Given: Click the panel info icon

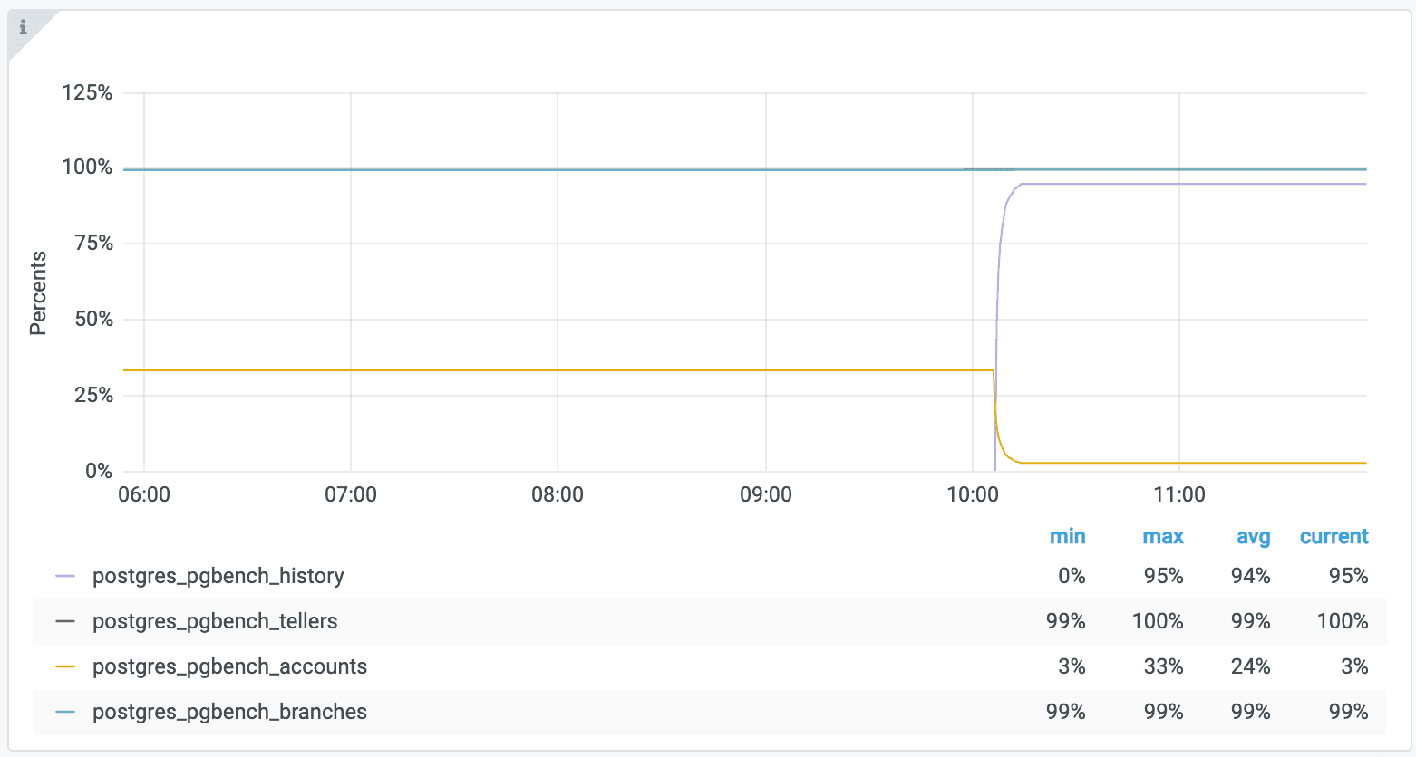Looking at the screenshot, I should click(24, 28).
